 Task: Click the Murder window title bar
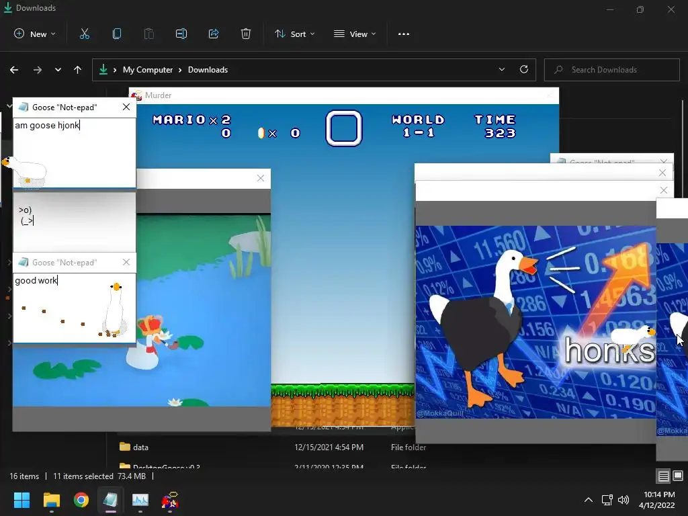coord(343,95)
